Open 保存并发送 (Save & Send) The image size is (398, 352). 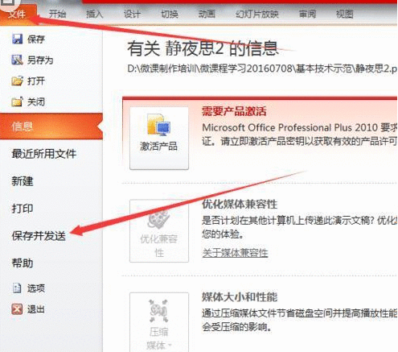pyautogui.click(x=39, y=236)
